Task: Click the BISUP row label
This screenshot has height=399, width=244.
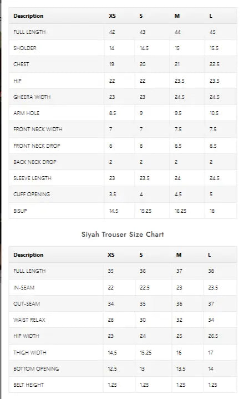Action: click(20, 211)
